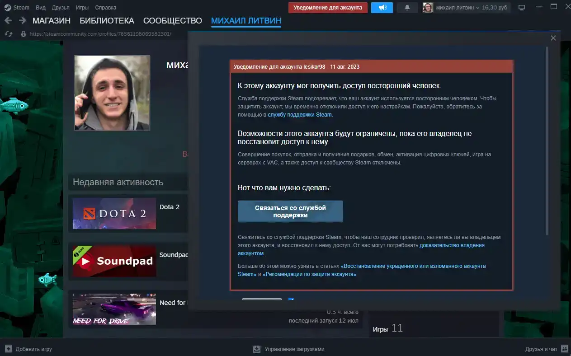Click the последний запуск 12 июл text

pos(324,321)
